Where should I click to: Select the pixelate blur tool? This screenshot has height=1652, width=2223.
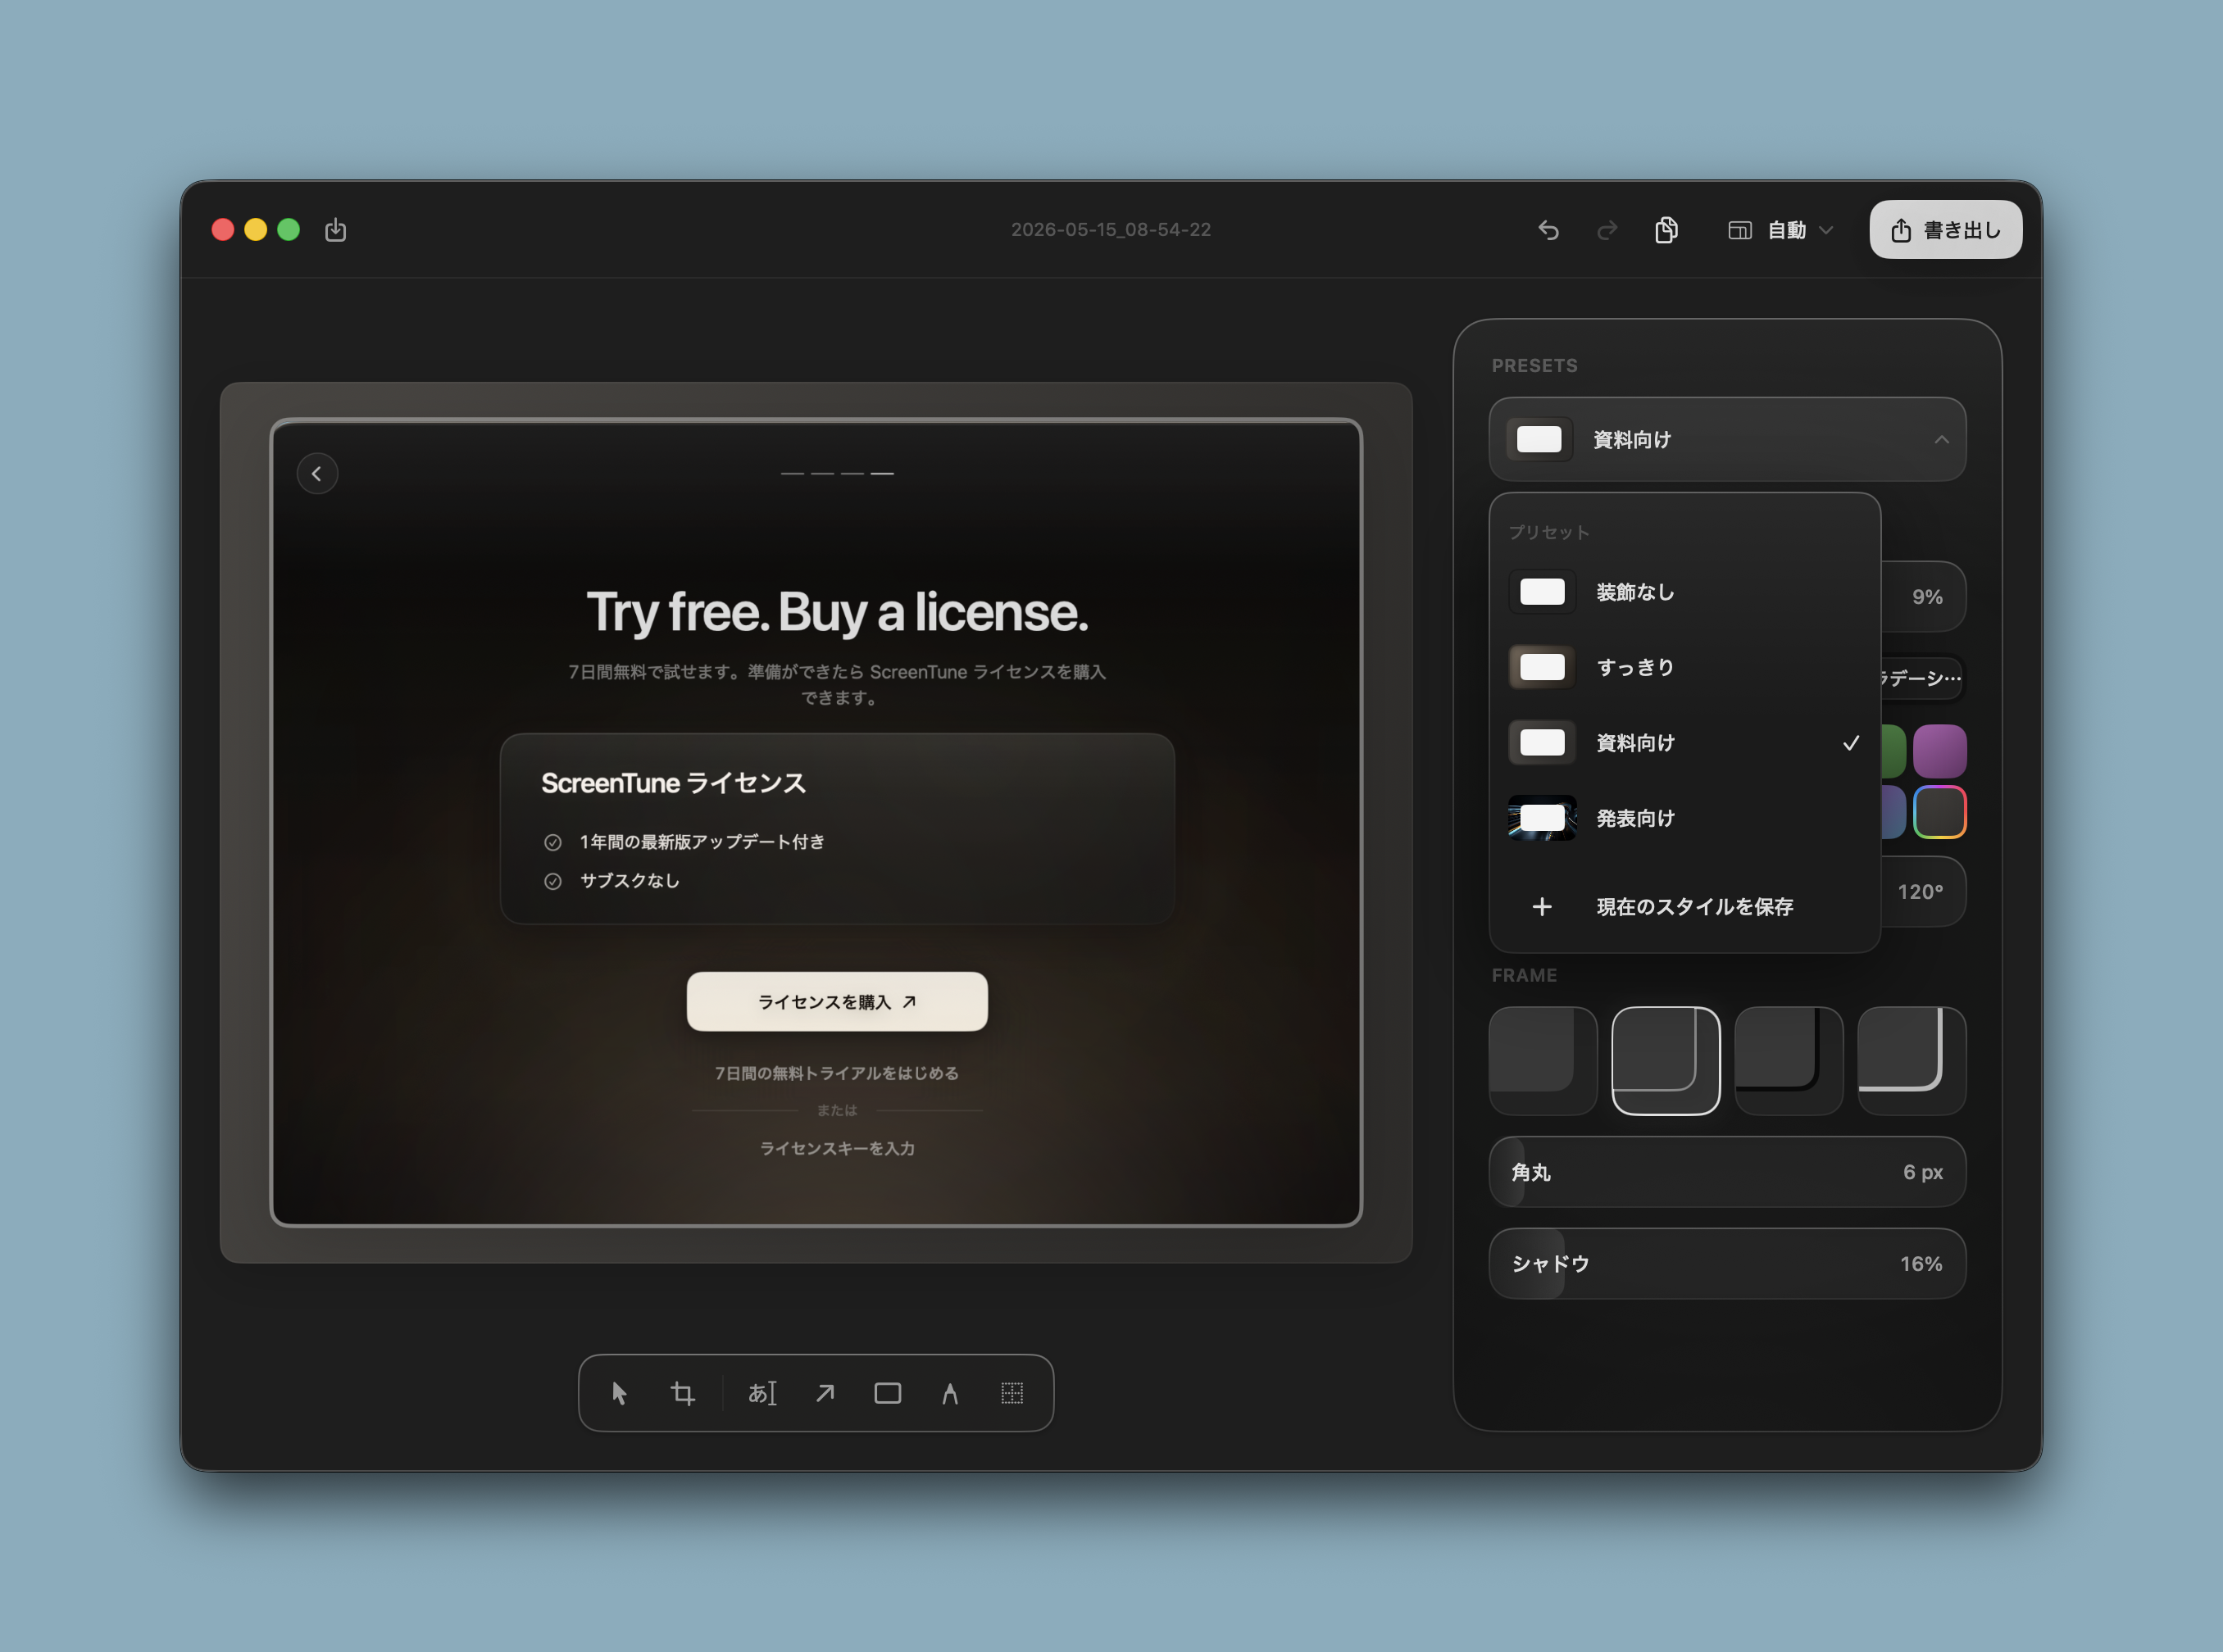coord(1012,1393)
